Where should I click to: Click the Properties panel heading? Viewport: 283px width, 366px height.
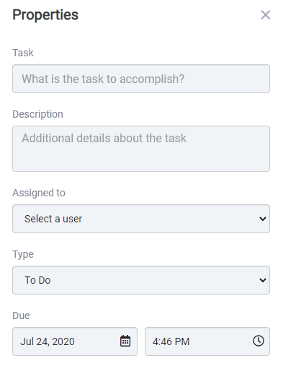point(45,15)
